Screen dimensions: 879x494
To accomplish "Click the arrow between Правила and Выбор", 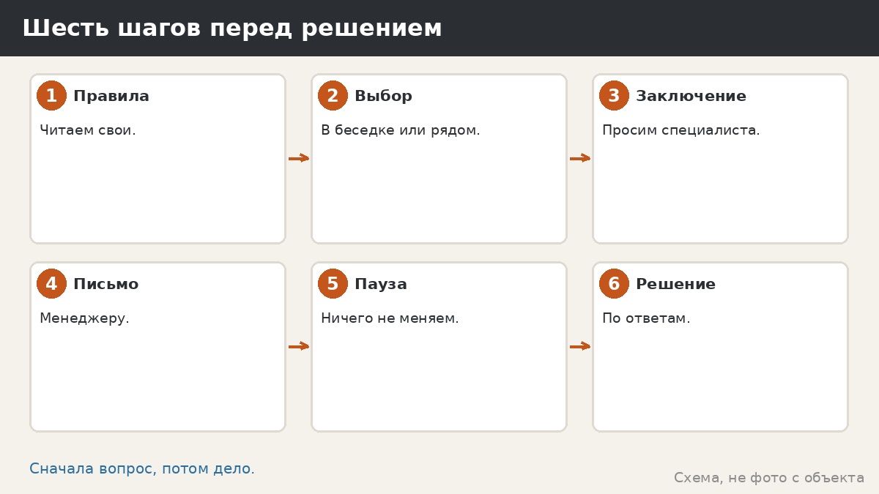I will [299, 158].
